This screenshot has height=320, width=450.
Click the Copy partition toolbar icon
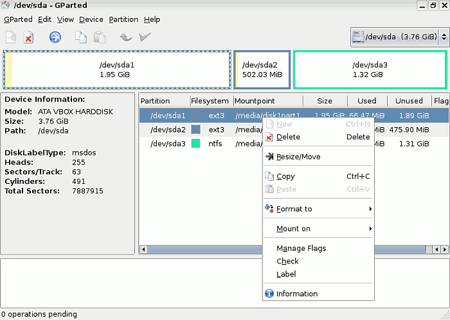pos(80,37)
